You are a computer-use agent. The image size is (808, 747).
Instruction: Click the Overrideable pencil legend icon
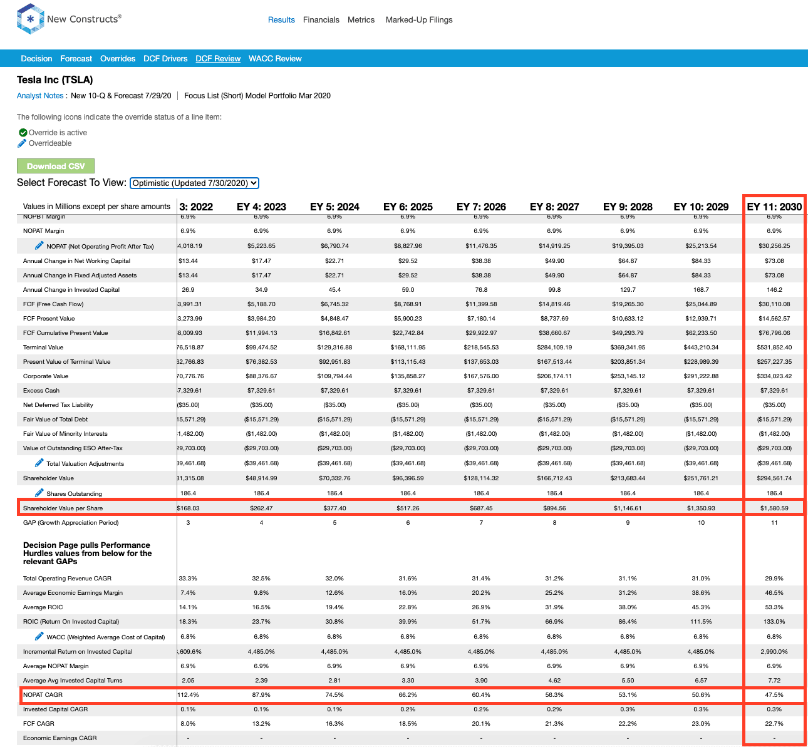(22, 143)
